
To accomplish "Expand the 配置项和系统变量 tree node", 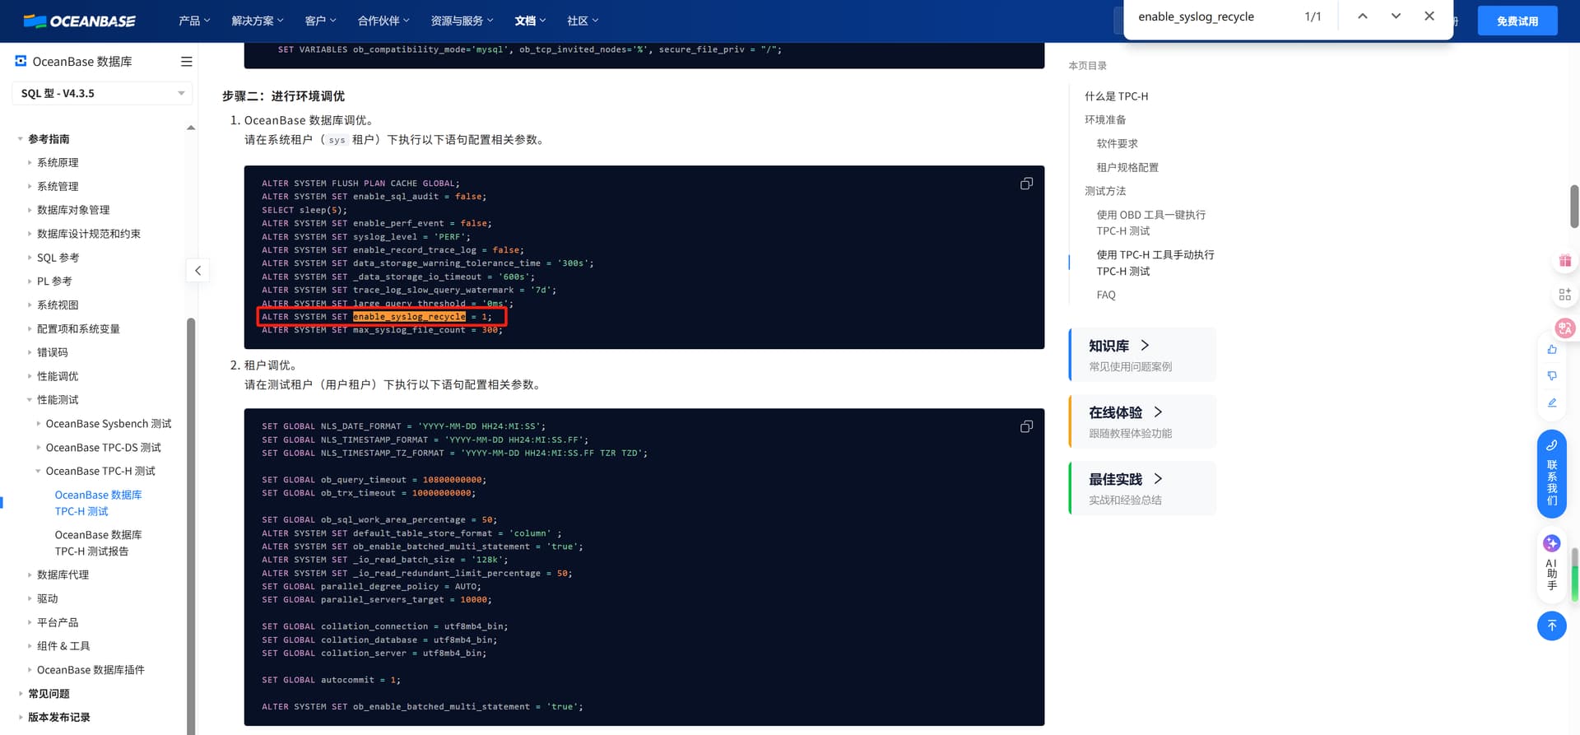I will [30, 328].
